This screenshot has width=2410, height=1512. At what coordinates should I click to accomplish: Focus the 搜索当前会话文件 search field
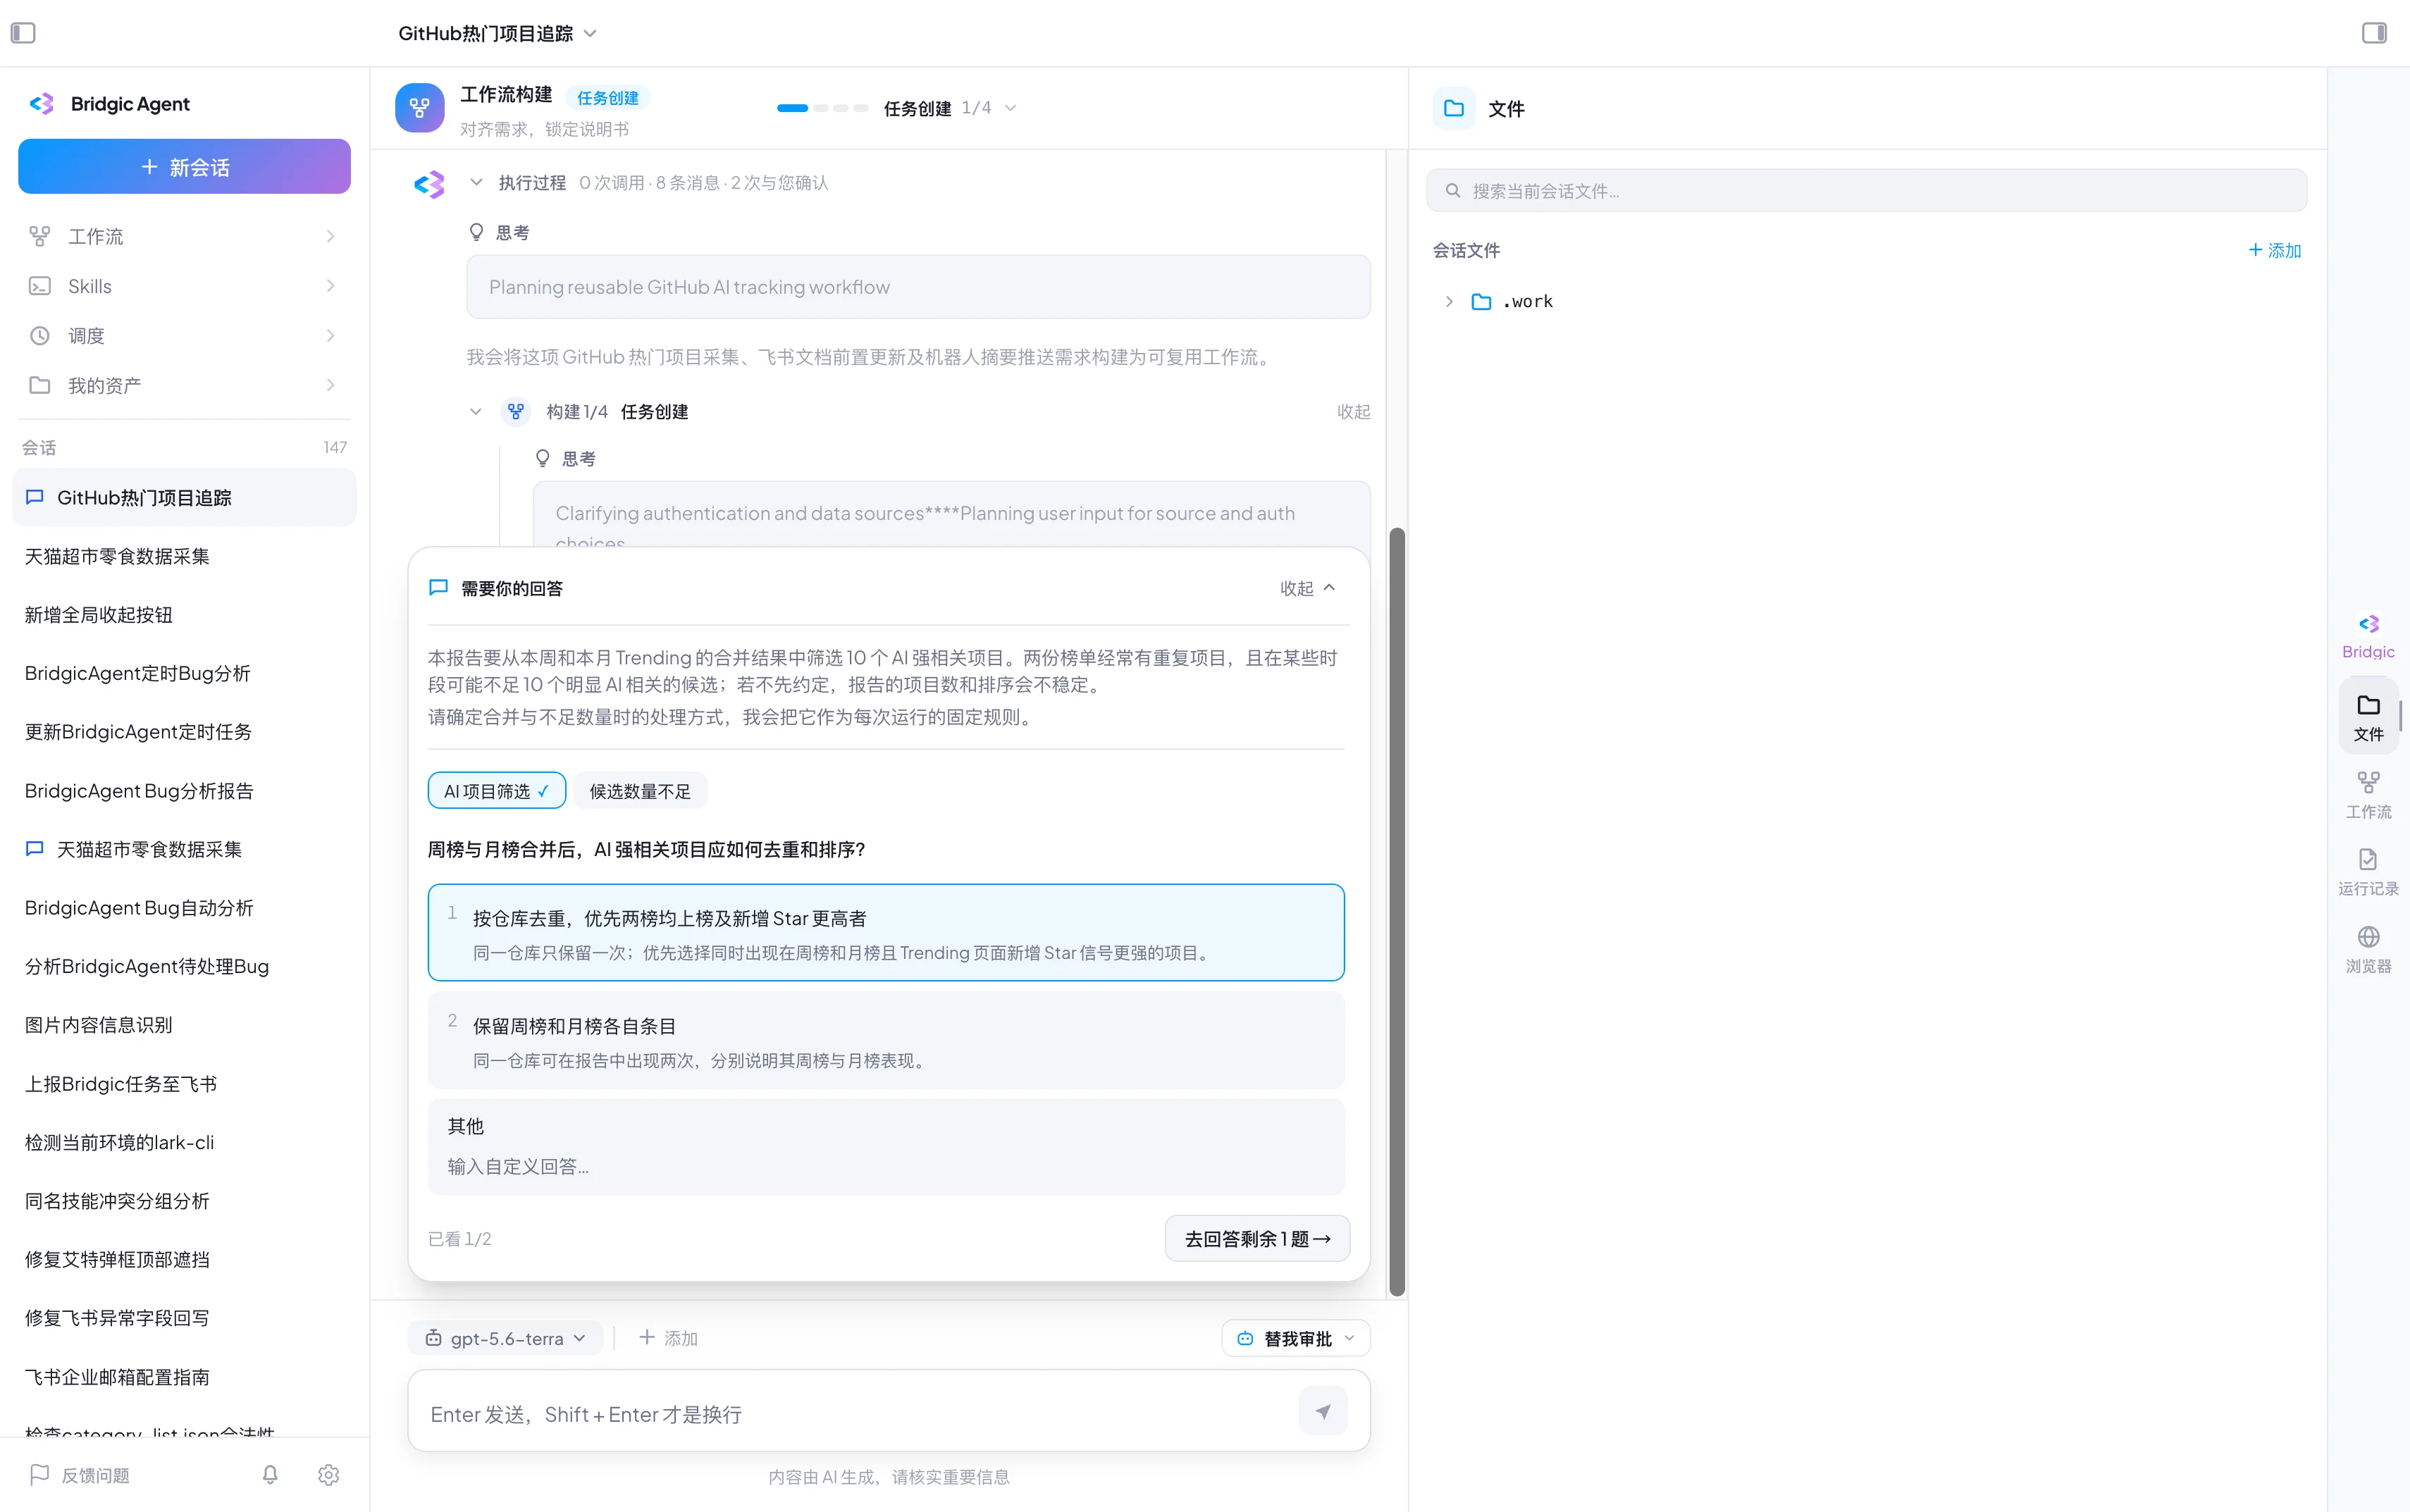[1866, 190]
